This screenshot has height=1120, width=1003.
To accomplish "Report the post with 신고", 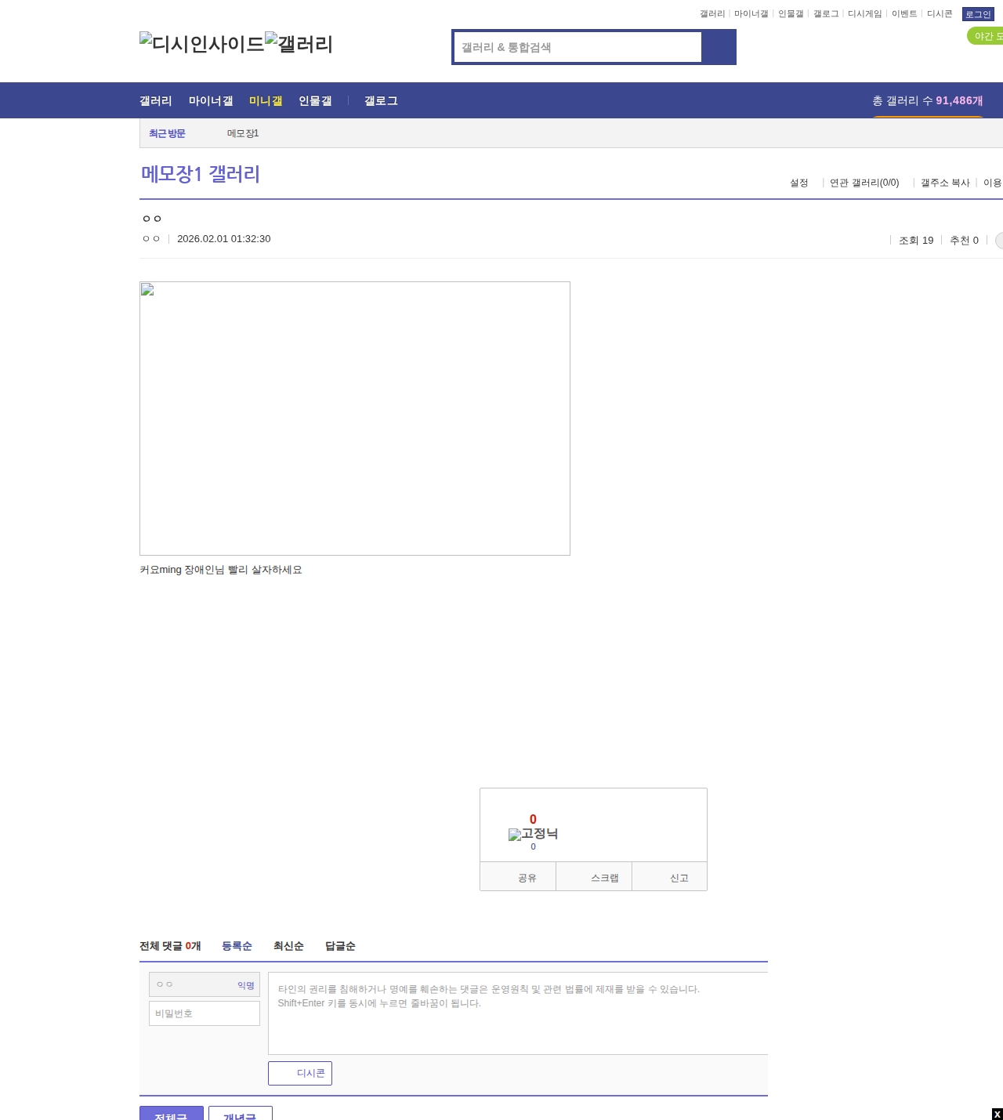I will 670,877.
